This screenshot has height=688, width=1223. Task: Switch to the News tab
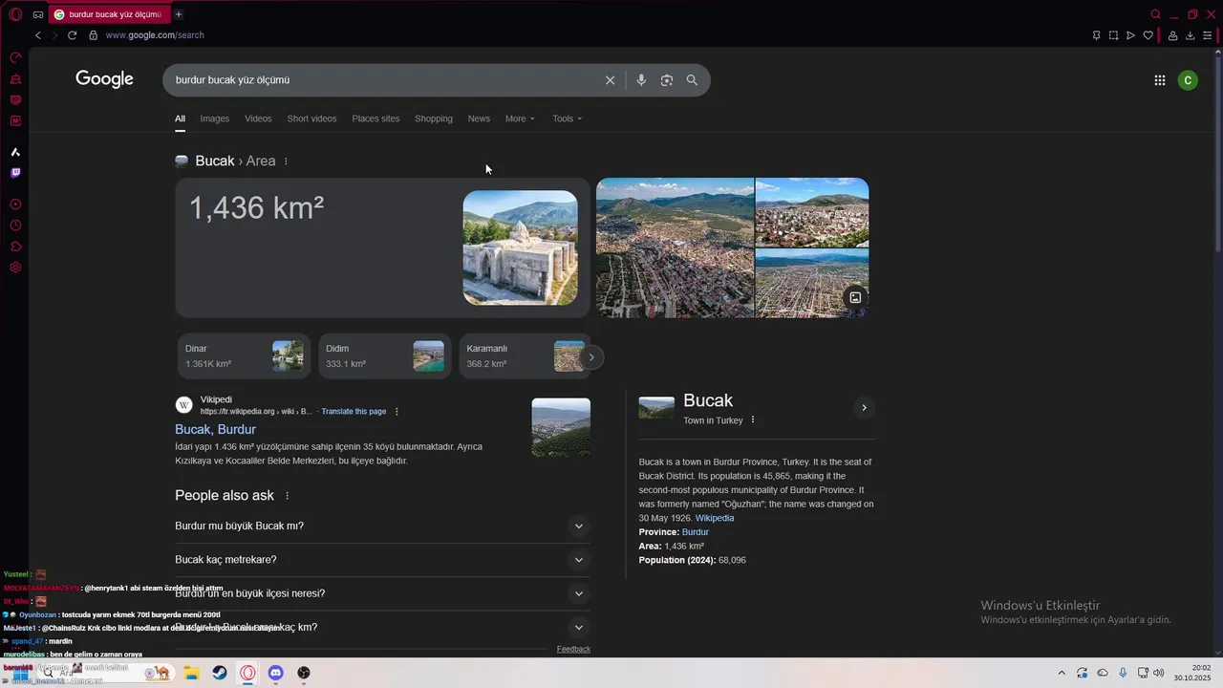pyautogui.click(x=479, y=118)
